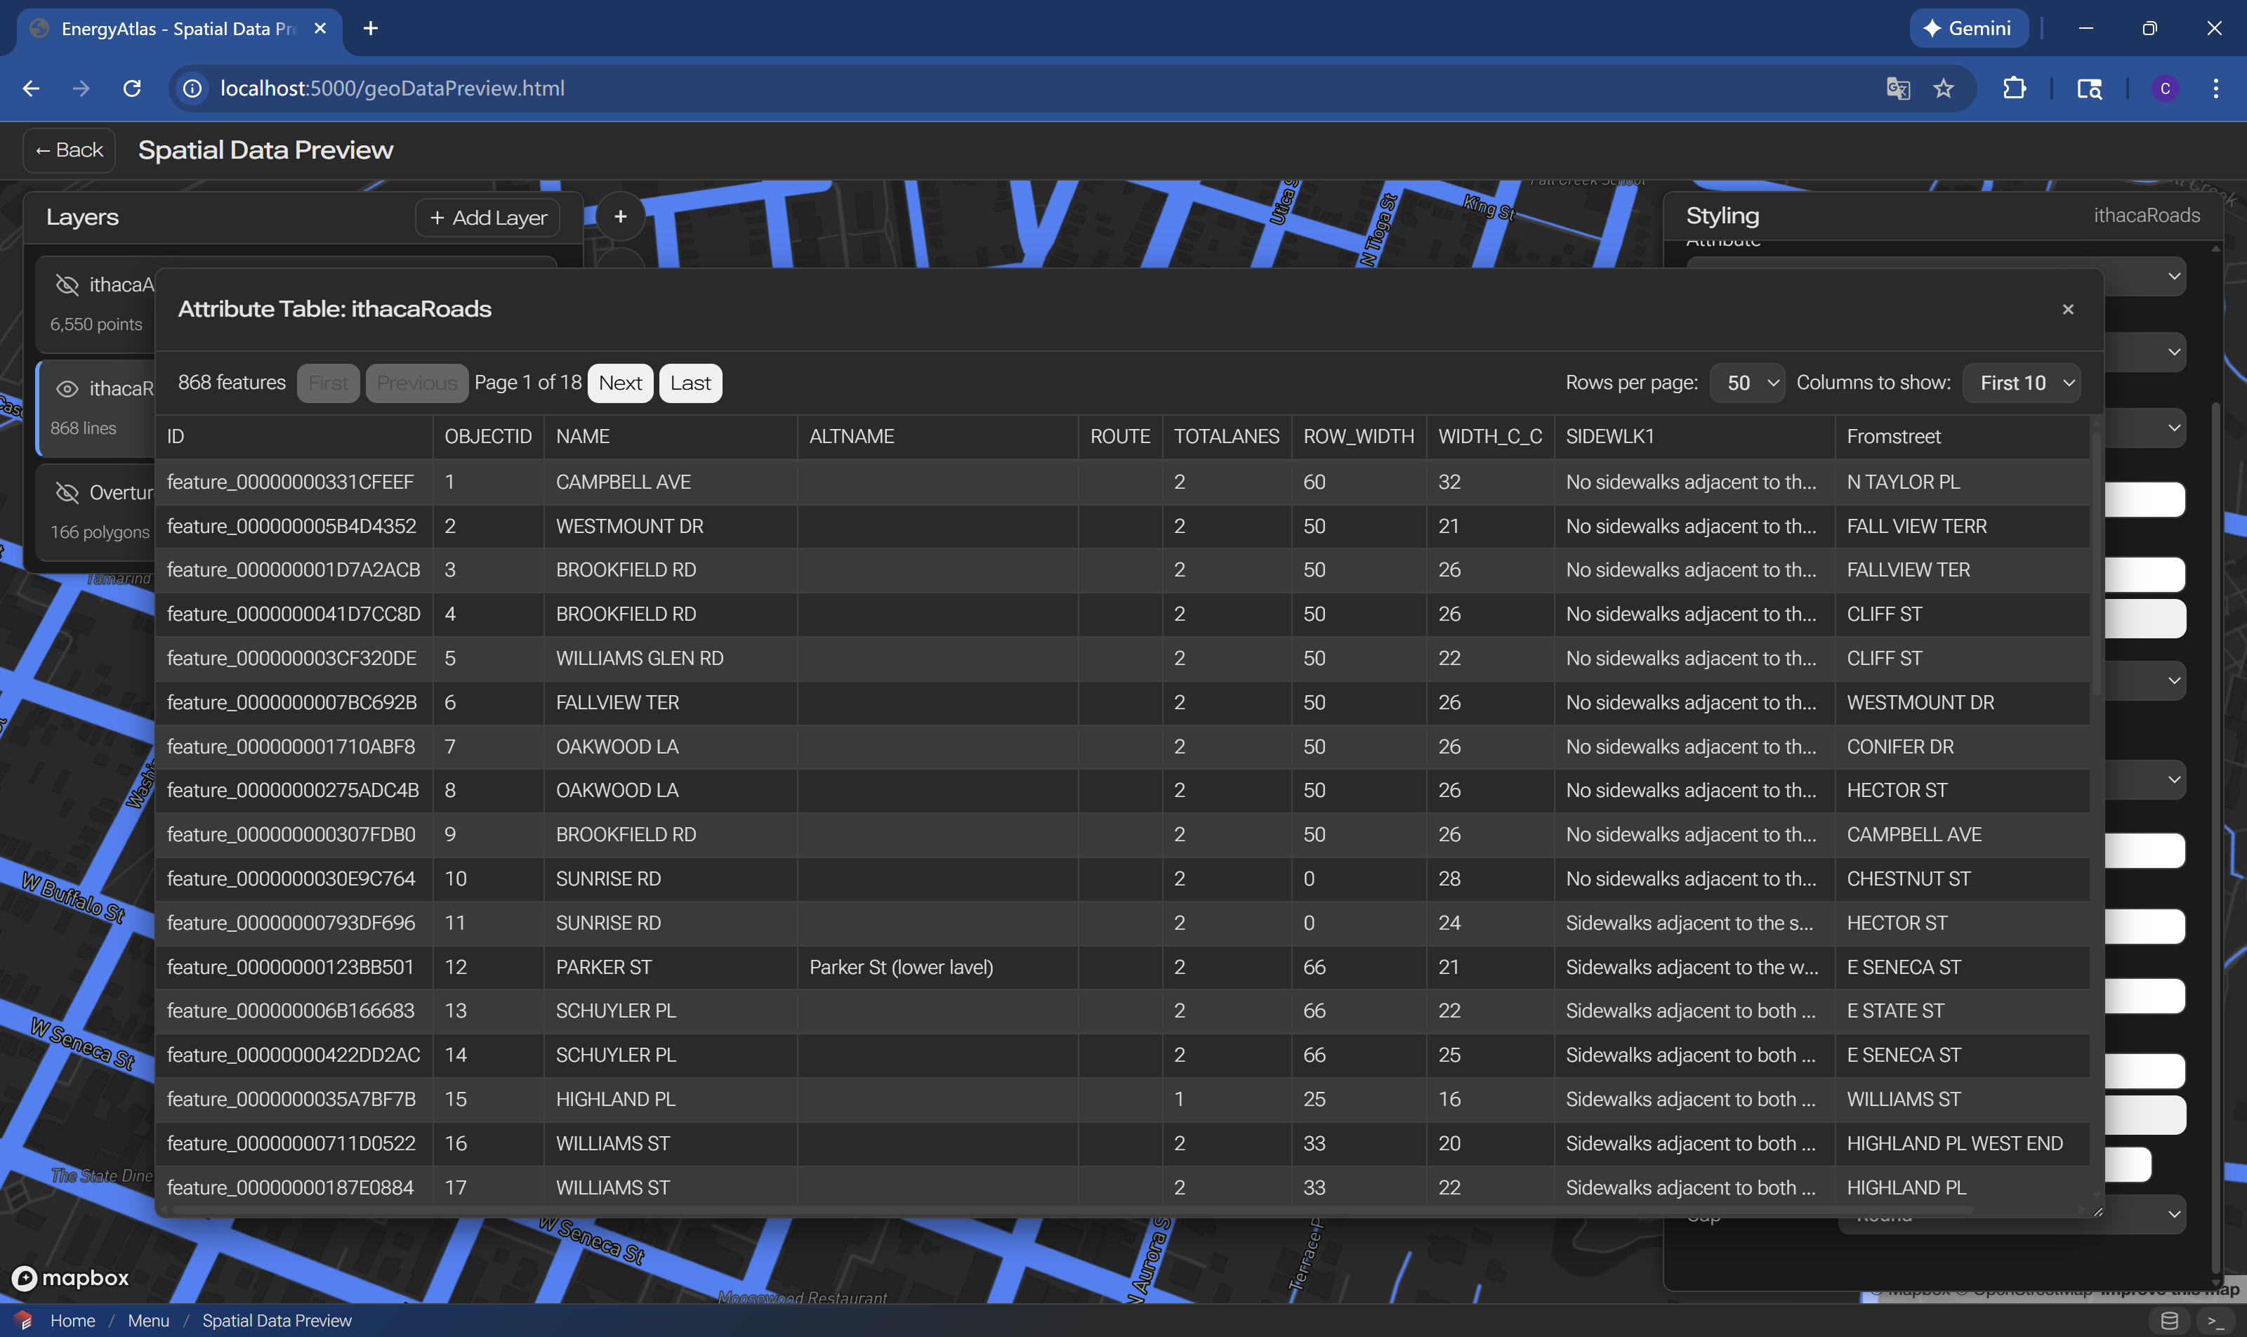
Task: Open the database icon in status bar
Action: click(2170, 1321)
